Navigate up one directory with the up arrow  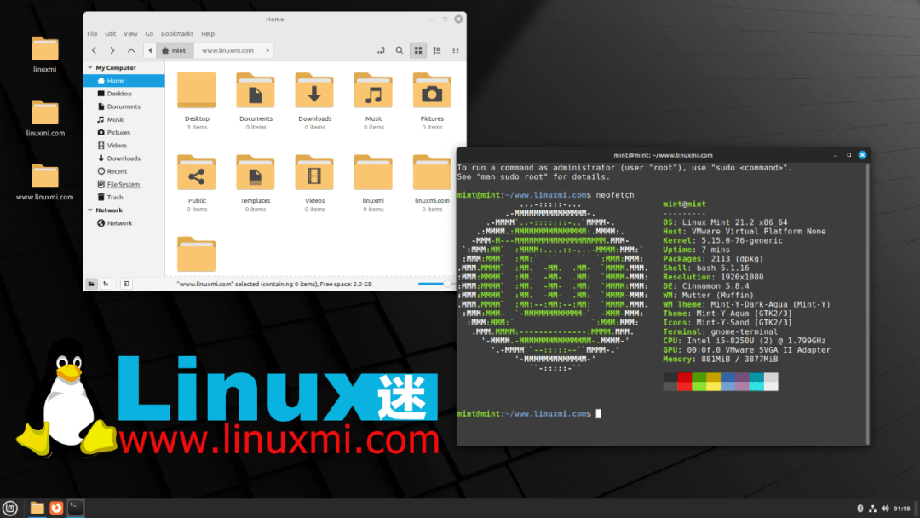point(129,50)
